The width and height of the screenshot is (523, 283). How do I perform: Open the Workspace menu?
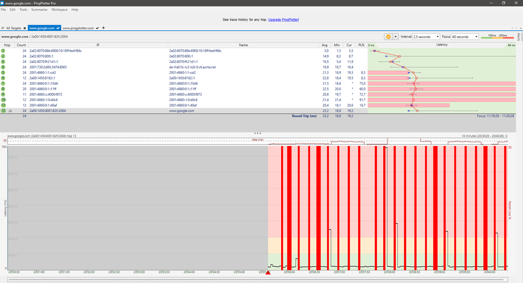pos(59,9)
